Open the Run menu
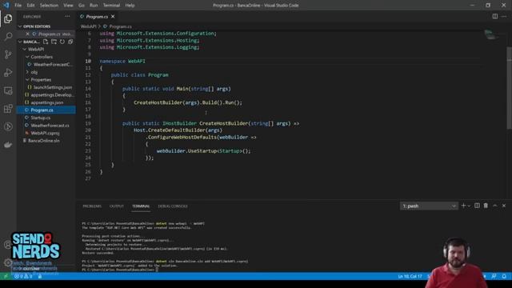Screen dimensions: 512x288 94,6
